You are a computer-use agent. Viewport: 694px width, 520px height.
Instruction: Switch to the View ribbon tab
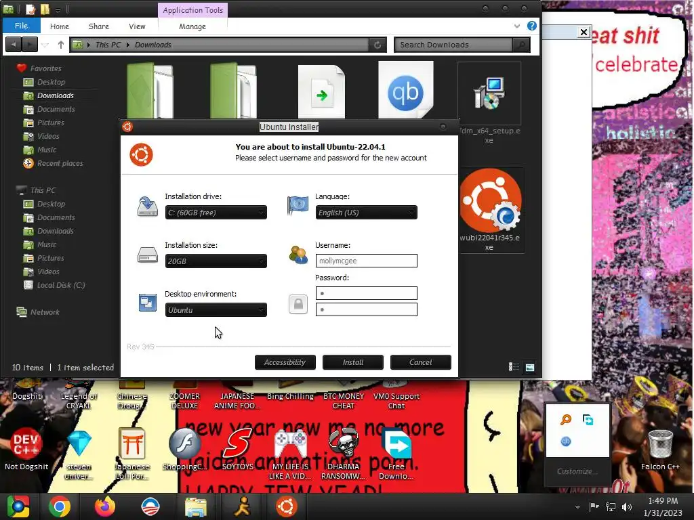[137, 26]
